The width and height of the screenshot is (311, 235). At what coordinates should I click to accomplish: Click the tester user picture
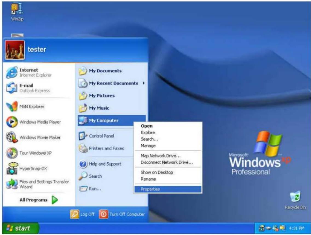pos(15,50)
